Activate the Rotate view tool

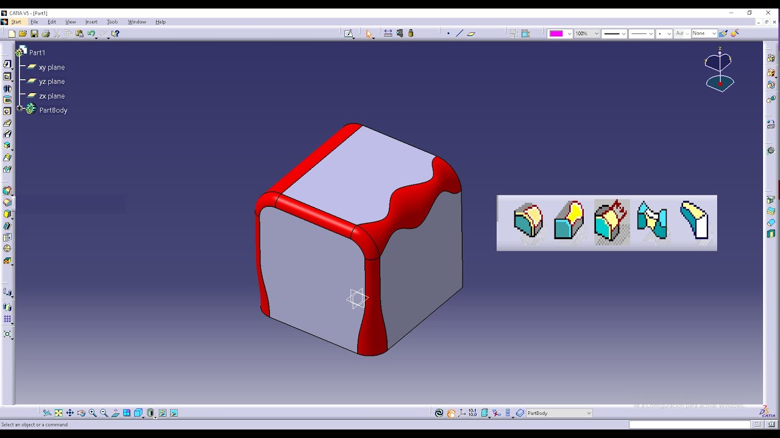(x=81, y=413)
